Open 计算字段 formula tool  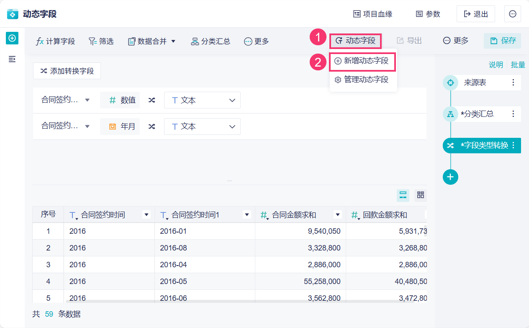[x=55, y=41]
